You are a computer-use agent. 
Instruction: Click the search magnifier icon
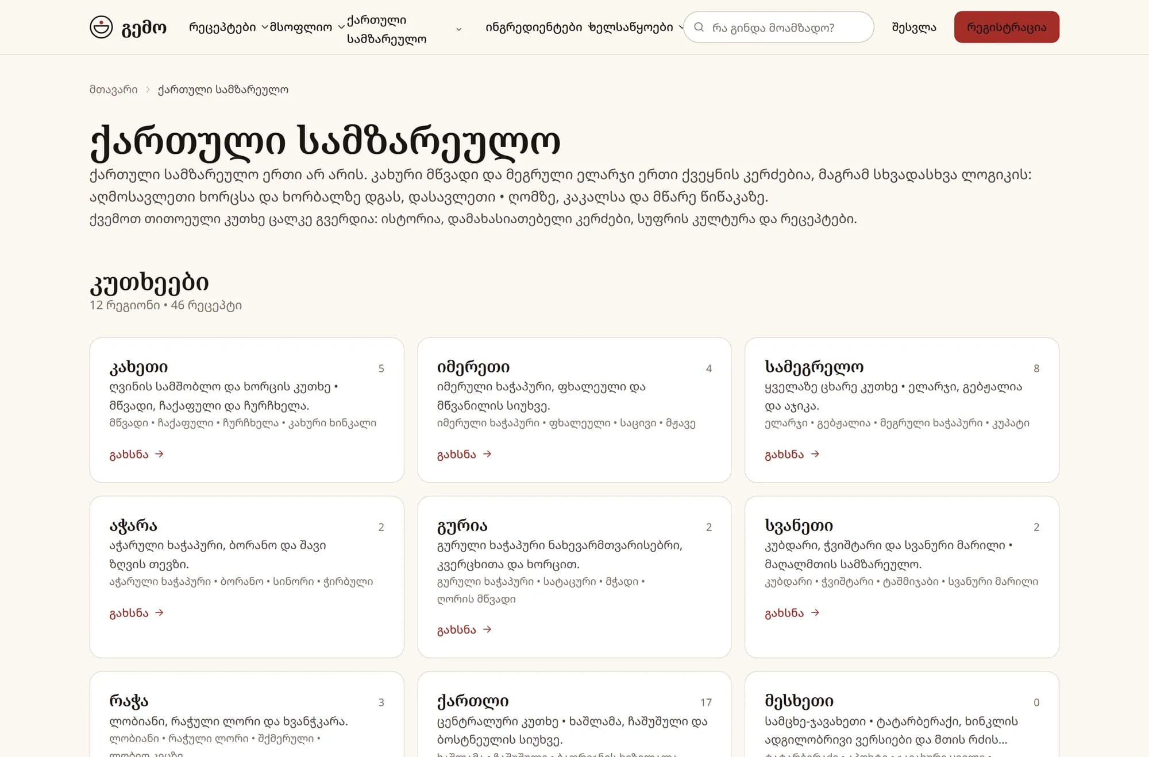(699, 27)
